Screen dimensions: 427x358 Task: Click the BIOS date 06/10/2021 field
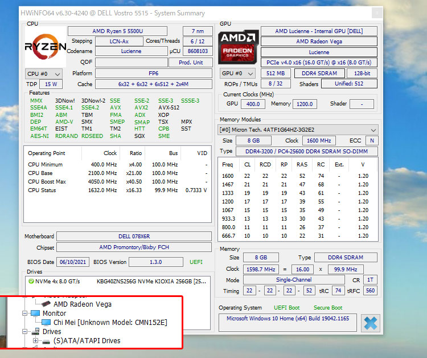73,262
